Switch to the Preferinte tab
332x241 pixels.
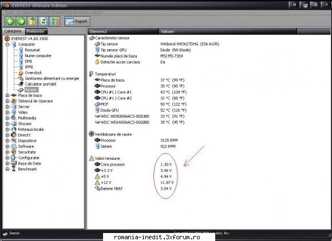[36, 31]
